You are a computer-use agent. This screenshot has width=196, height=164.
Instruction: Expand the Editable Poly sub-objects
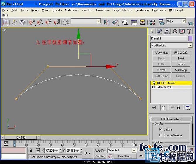153,87
